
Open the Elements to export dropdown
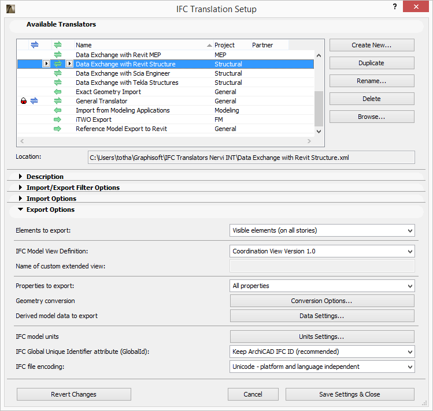[322, 230]
